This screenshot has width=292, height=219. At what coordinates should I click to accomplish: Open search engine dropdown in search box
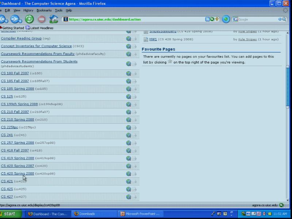[236, 19]
